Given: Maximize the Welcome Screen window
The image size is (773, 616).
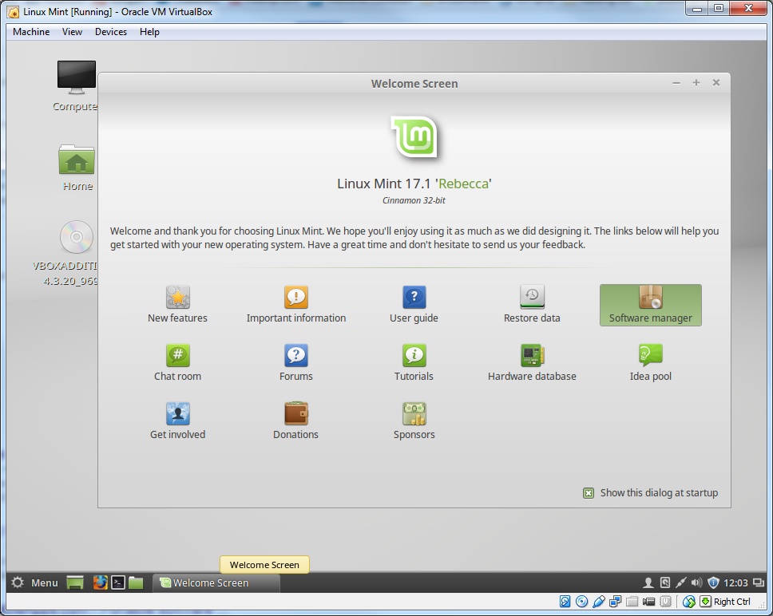Looking at the screenshot, I should tap(696, 83).
